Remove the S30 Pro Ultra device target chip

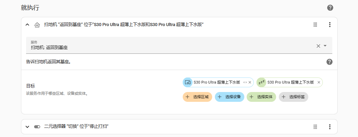point(250,82)
